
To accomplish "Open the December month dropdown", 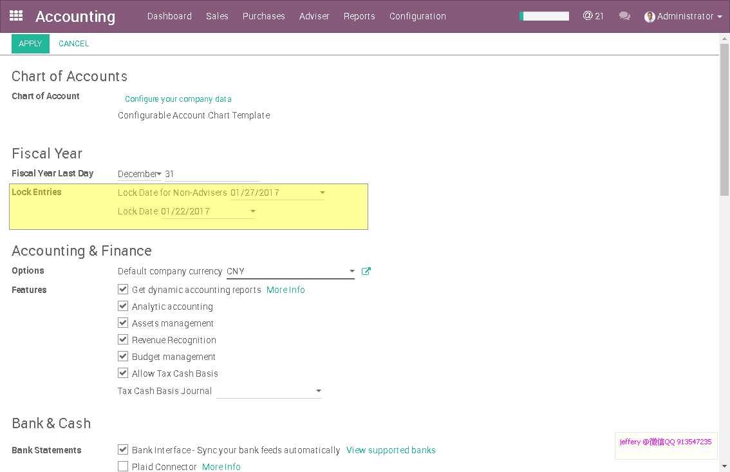I will coord(139,174).
